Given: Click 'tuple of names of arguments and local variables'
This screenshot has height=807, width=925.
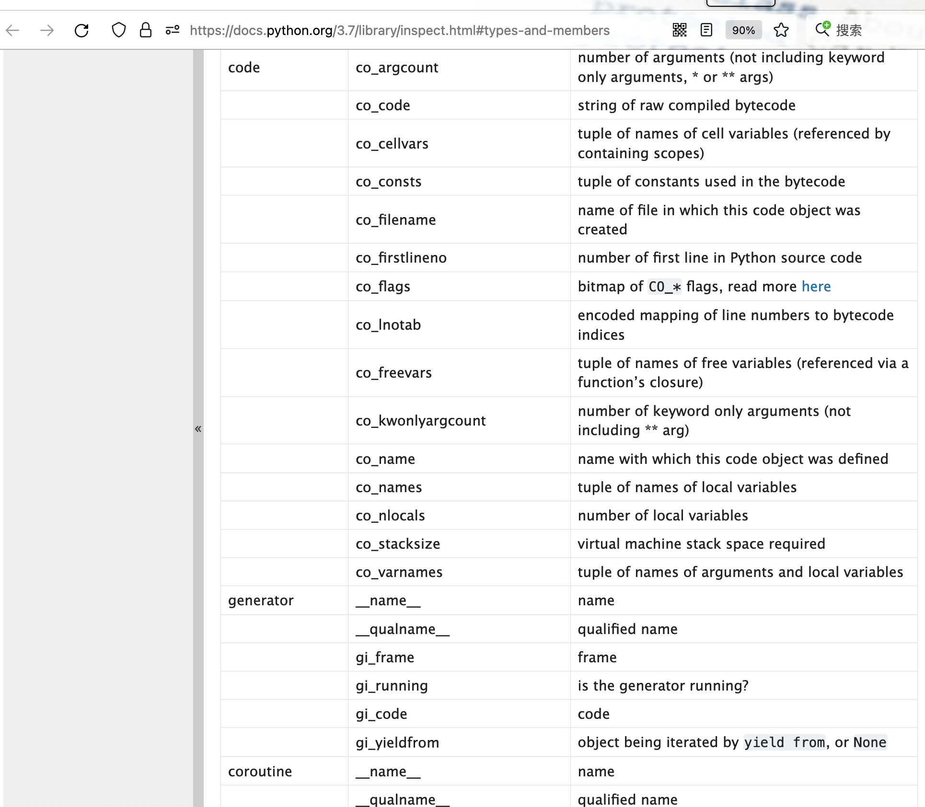Looking at the screenshot, I should (x=740, y=572).
